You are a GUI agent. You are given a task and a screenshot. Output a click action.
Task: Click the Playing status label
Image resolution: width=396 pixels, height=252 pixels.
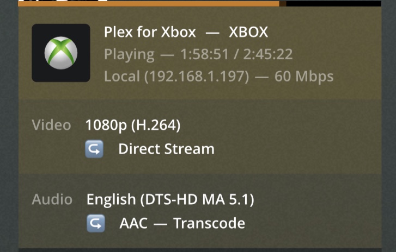[129, 54]
